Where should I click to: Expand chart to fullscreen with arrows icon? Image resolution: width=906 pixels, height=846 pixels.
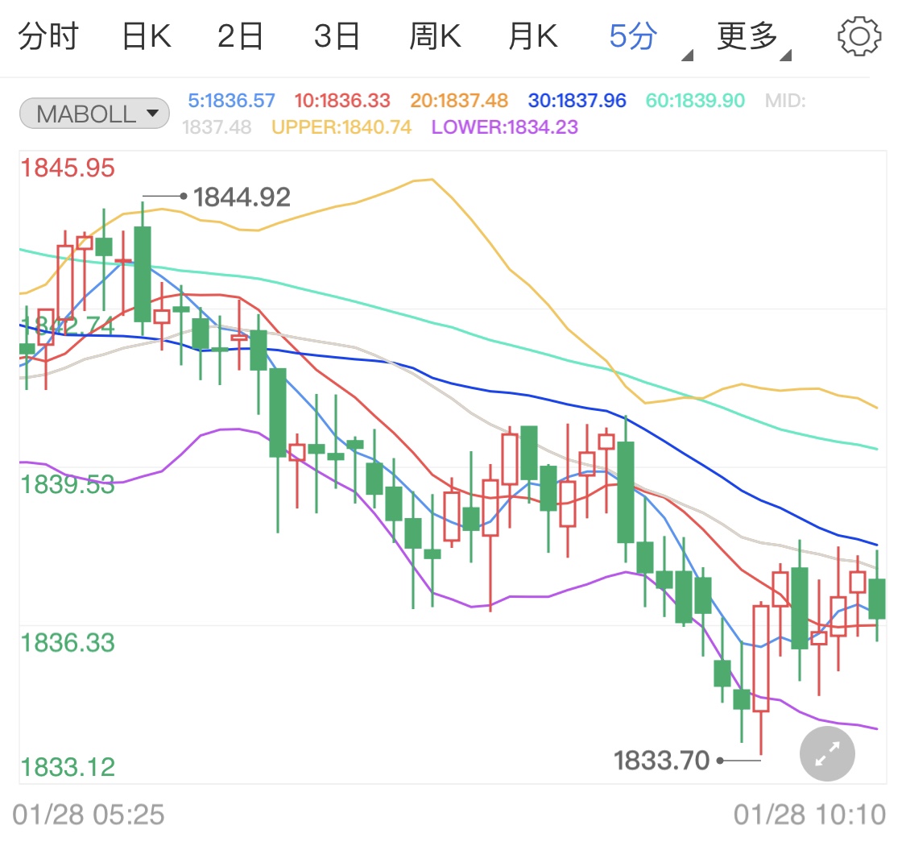827,754
